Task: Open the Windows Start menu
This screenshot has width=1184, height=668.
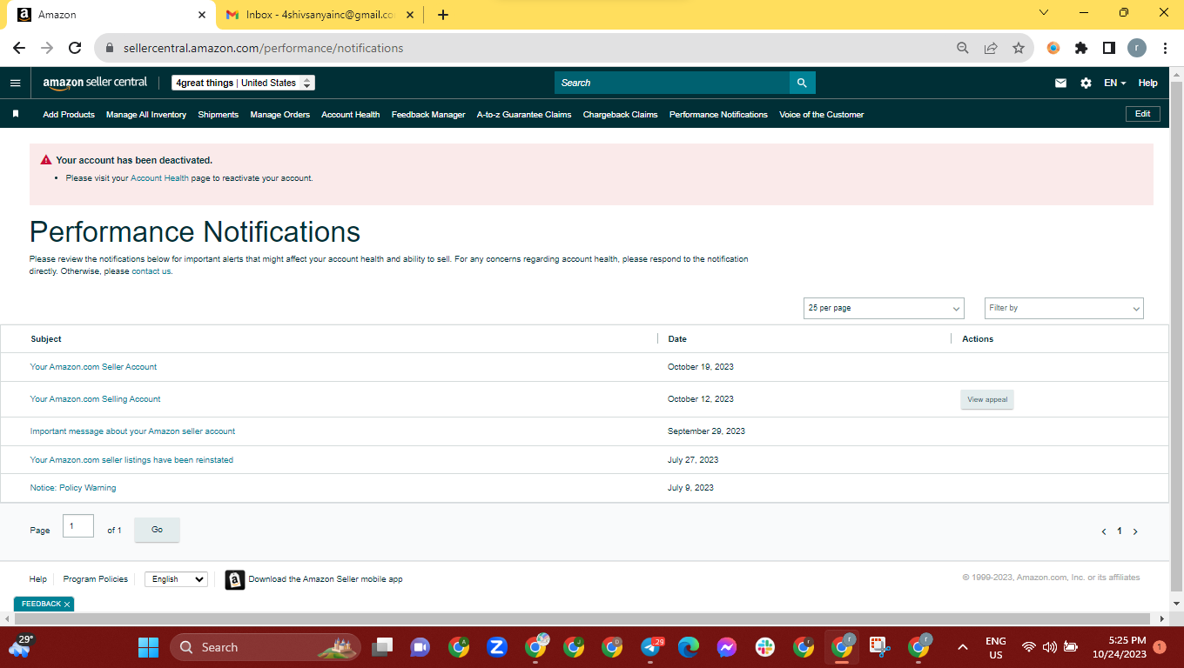Action: tap(149, 647)
